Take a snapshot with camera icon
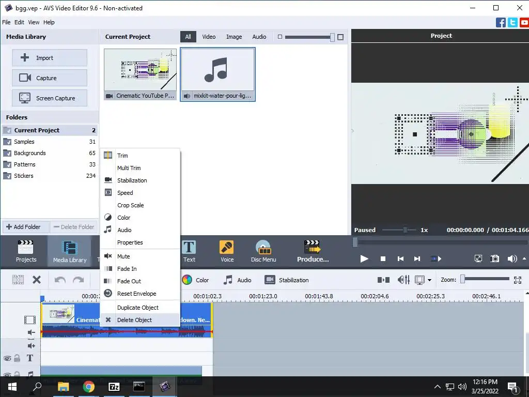This screenshot has height=397, width=529. pyautogui.click(x=494, y=258)
